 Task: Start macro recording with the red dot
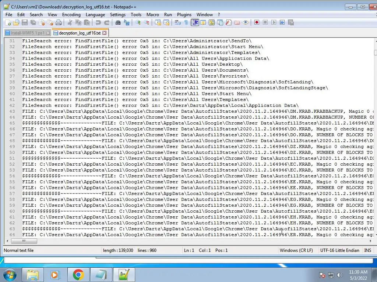257,22
